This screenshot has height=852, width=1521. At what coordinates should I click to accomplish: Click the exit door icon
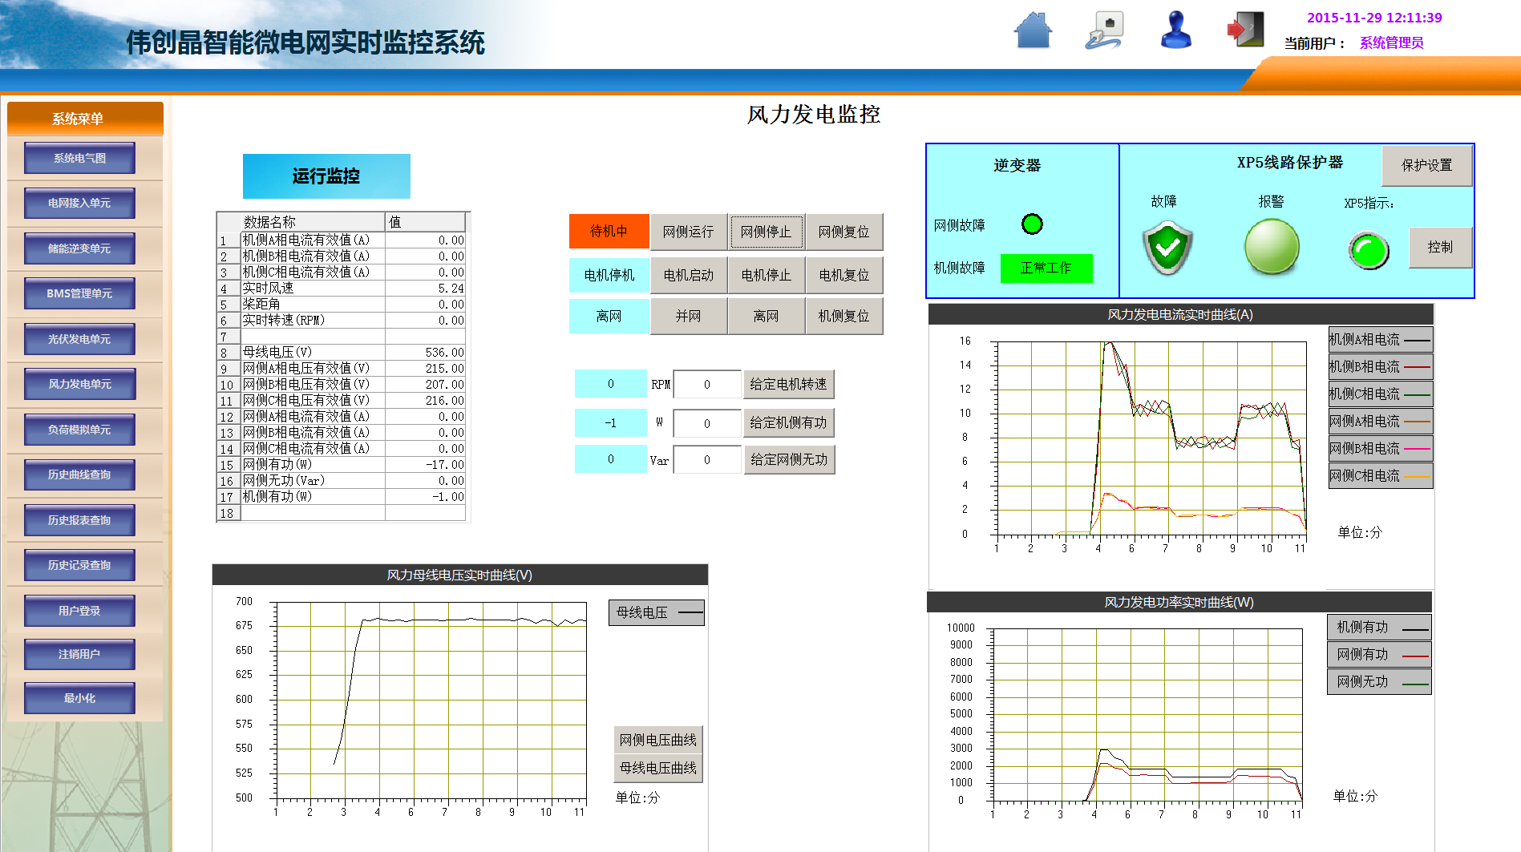(x=1246, y=30)
